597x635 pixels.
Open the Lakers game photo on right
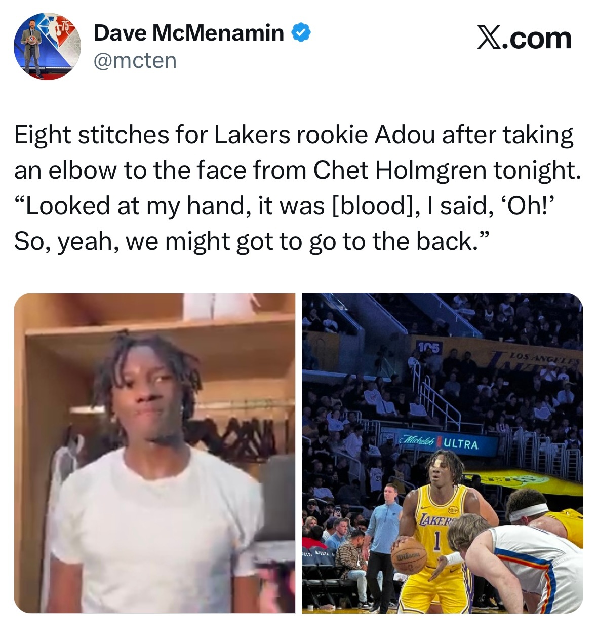[442, 453]
